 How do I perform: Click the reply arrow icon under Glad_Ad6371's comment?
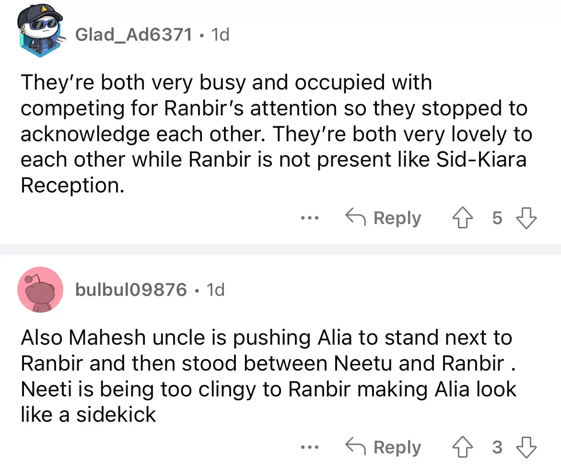[355, 218]
